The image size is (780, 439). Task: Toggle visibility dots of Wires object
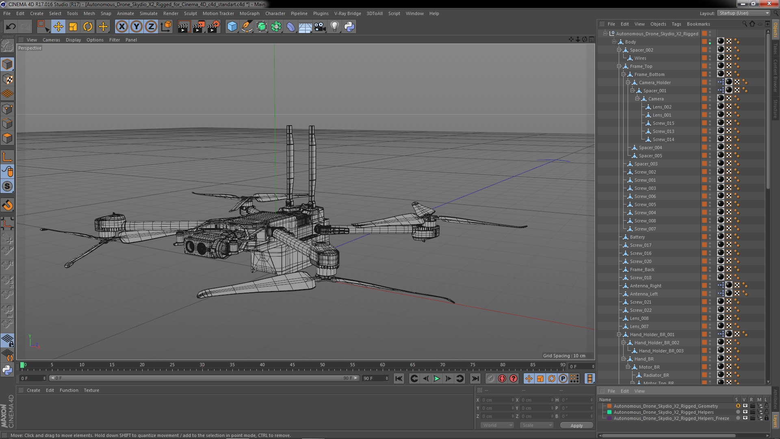710,58
